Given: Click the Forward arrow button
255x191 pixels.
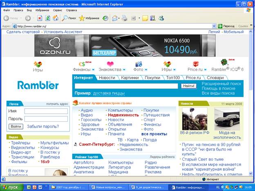Looking at the screenshot, I should pos(28,18).
